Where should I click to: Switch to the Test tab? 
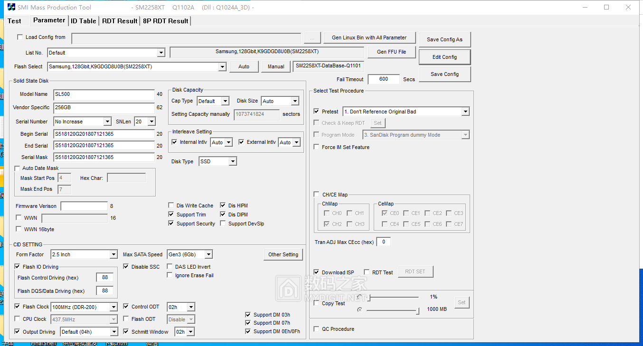14,21
